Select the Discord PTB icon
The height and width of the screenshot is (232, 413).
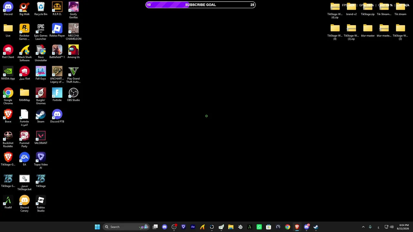coord(57,116)
